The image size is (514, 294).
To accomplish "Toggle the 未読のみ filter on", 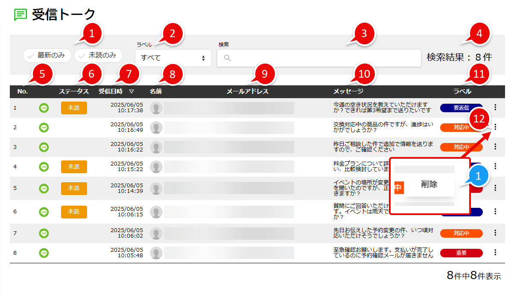I will 98,55.
